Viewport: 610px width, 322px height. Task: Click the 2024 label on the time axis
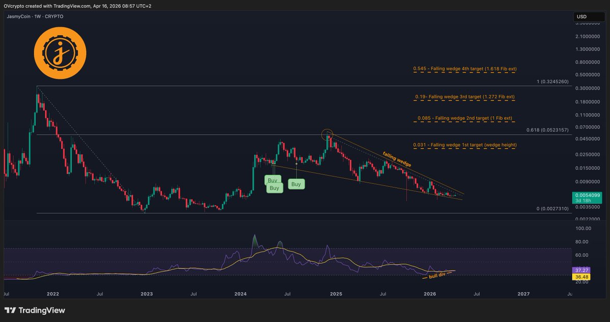(241, 294)
